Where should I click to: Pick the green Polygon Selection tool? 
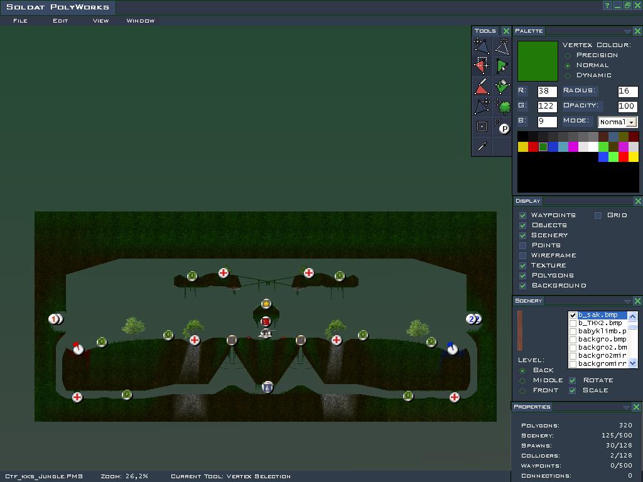(502, 66)
